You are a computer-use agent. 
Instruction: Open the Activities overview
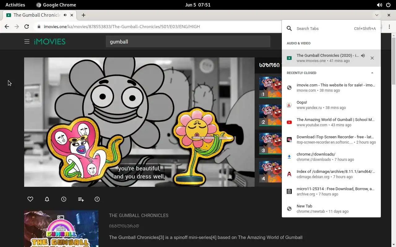(15, 5)
